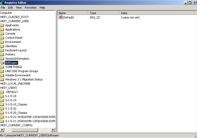Click the Data column header
The width and height of the screenshot is (197, 138).
tap(157, 13)
